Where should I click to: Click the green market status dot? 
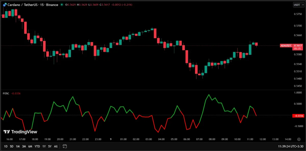tap(62, 5)
